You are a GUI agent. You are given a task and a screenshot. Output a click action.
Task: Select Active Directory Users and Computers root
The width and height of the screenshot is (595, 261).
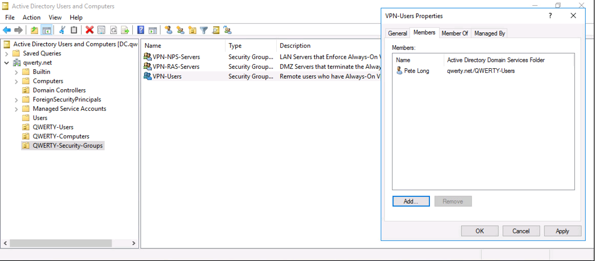(x=75, y=44)
